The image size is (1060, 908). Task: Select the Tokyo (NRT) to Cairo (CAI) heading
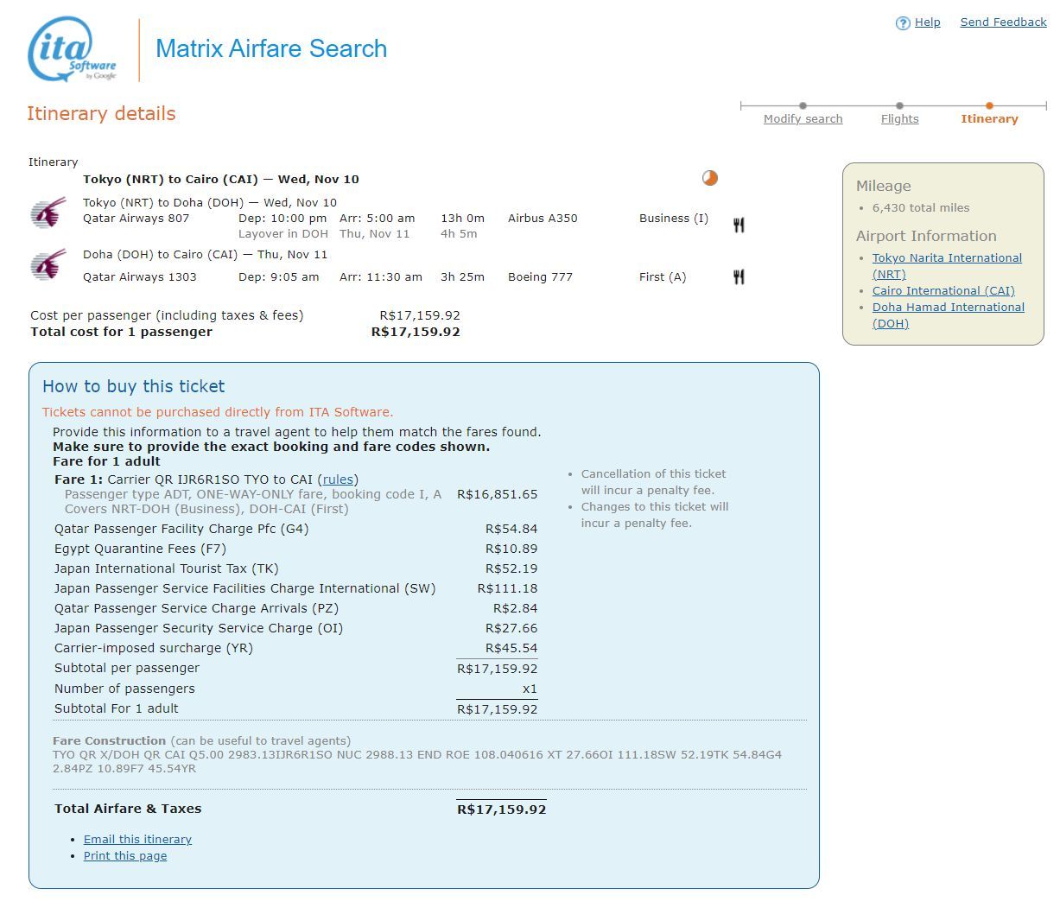(221, 180)
